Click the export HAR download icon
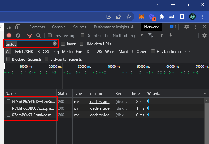 pos(171,36)
